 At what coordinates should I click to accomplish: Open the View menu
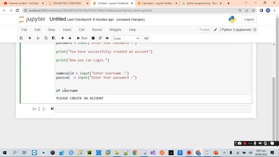click(x=51, y=30)
